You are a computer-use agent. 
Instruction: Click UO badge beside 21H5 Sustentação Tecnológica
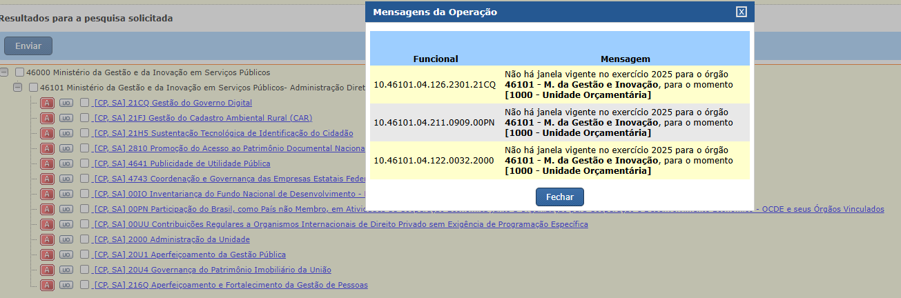[x=66, y=133]
